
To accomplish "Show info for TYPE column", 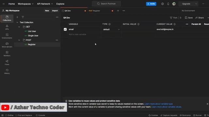I will tap(109, 24).
